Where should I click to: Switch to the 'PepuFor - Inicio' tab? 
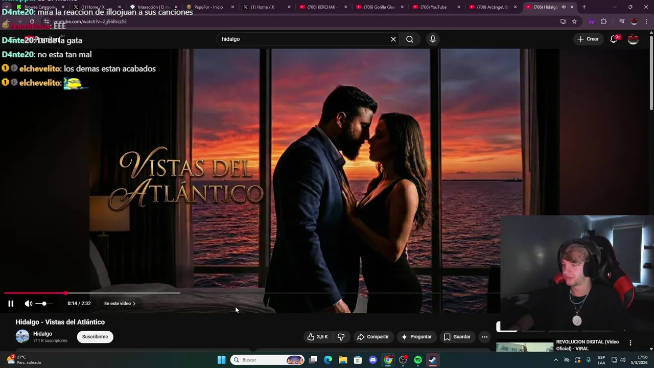[208, 7]
